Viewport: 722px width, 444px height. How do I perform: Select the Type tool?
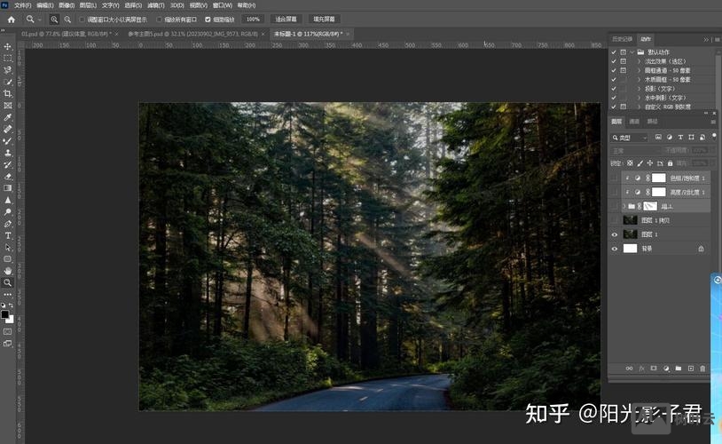8,235
